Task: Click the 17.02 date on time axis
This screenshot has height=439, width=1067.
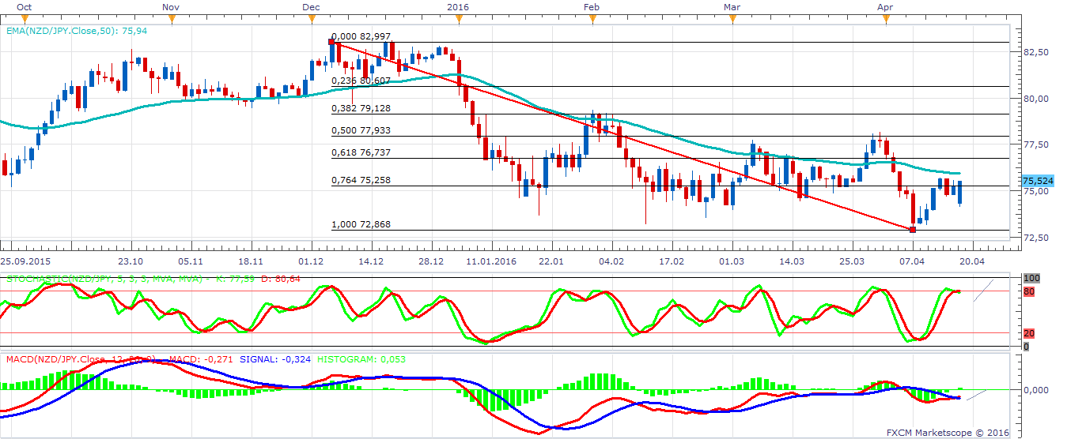Action: [671, 261]
